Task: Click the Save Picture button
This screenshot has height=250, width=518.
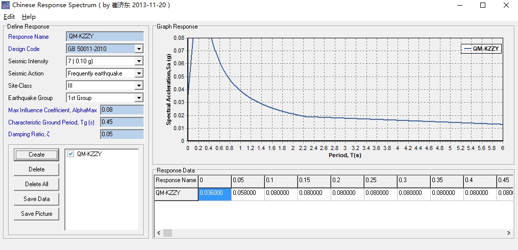Action: tap(37, 214)
